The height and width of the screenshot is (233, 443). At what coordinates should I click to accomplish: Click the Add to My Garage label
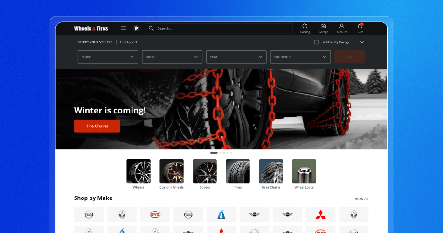click(x=336, y=42)
